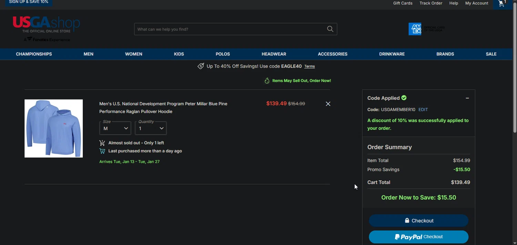Click 'Arrives Tue, Jan 13 - Tue, Jan 27'
Viewport: 517px width, 245px height.
pos(129,162)
